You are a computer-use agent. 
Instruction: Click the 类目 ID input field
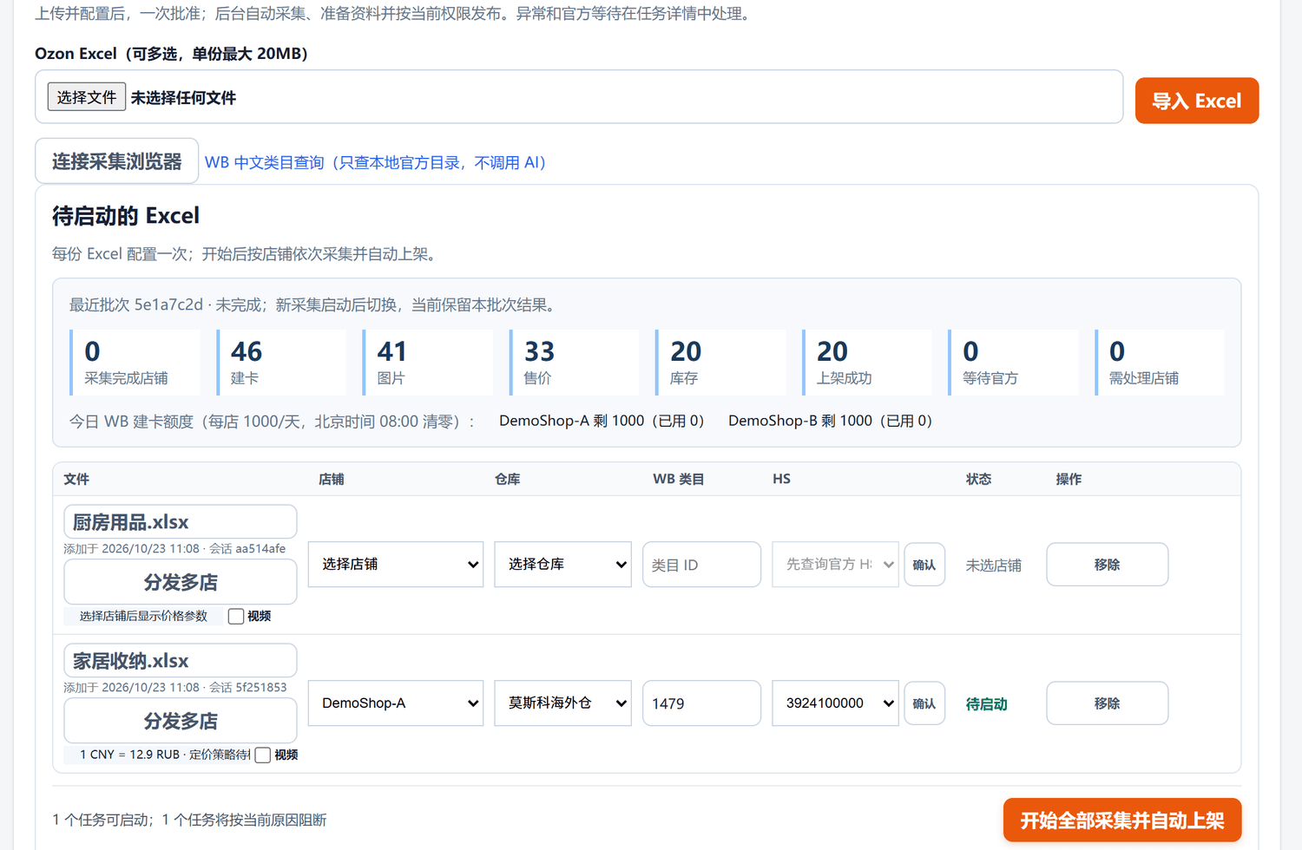coord(702,565)
